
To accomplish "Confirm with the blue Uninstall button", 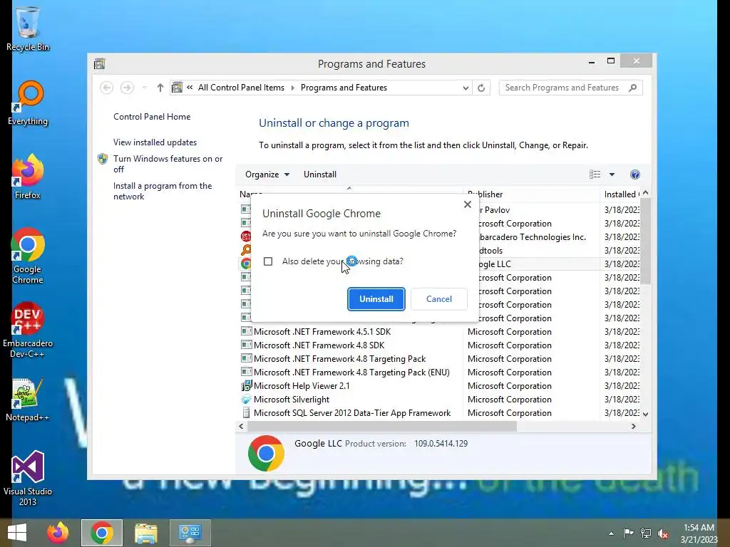I will coord(376,299).
